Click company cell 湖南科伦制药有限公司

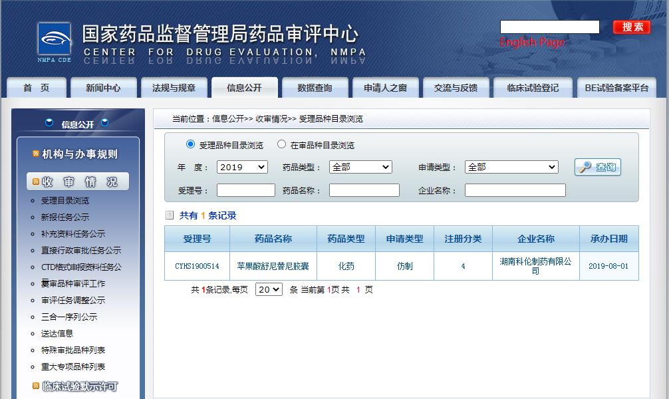pos(536,266)
